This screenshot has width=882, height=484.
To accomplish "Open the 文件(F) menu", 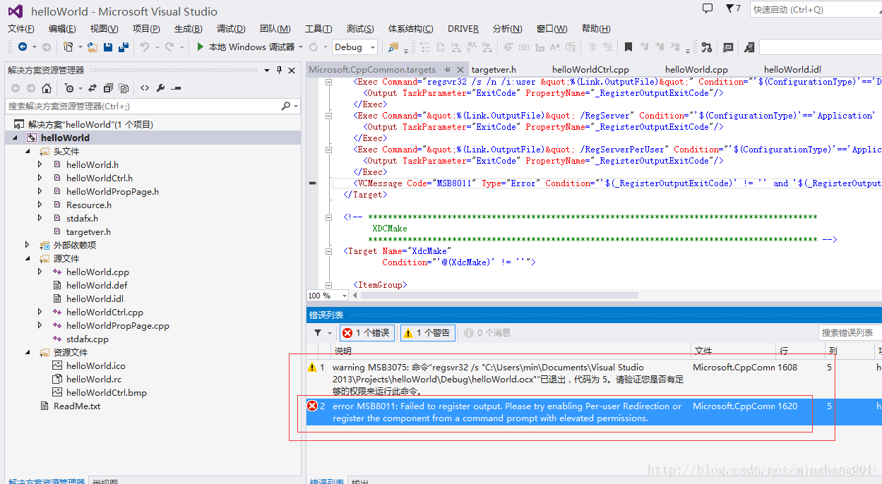I will (21, 28).
